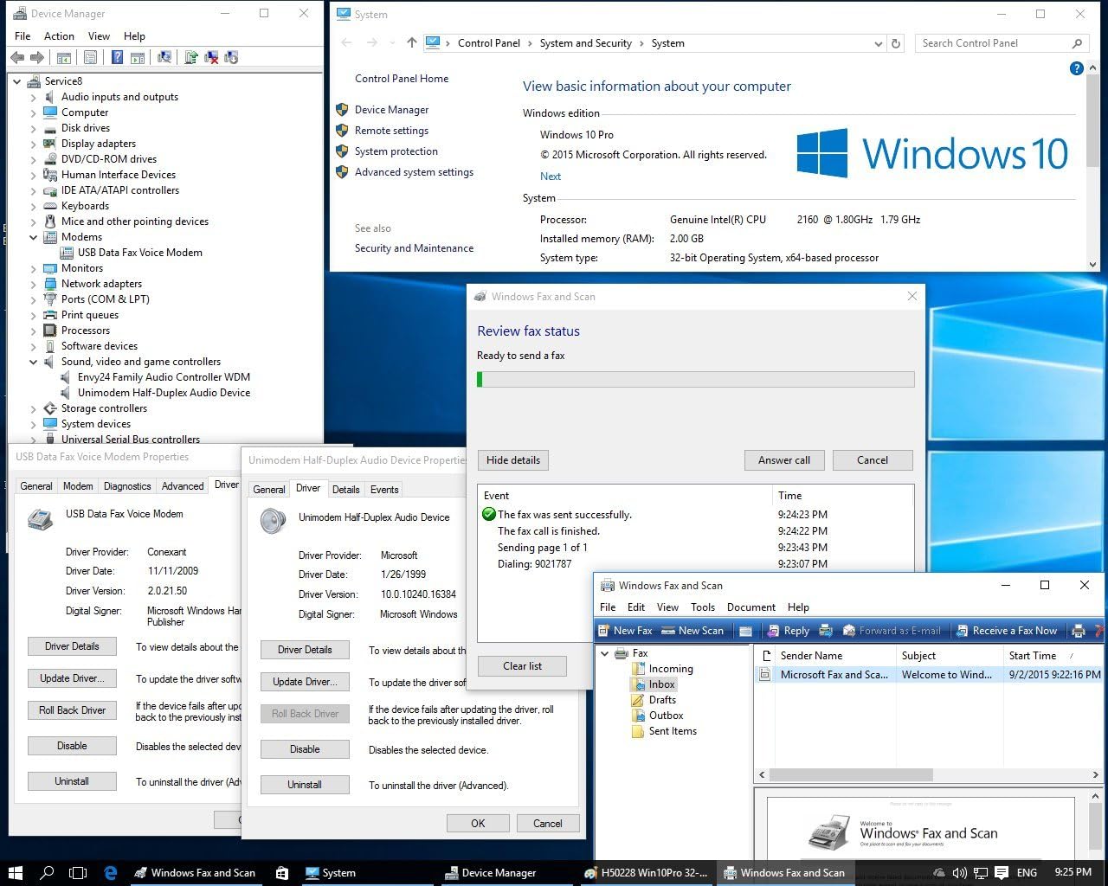Click New Fax in the Fax toolbar
This screenshot has width=1108, height=886.
[x=625, y=631]
